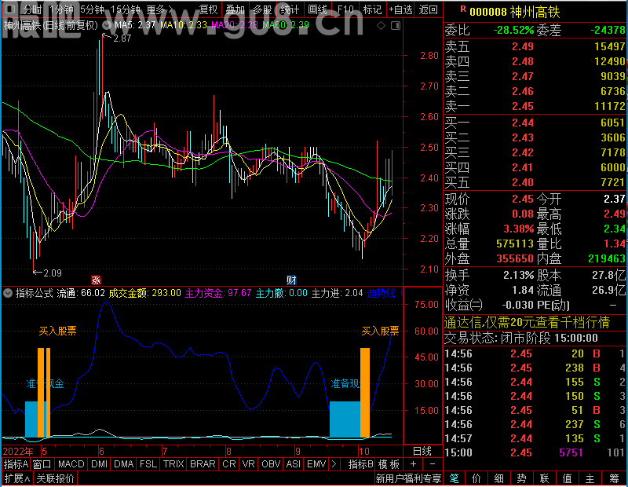Screen dimensions: 628x487
Task: Switch to the DMI indicator
Action: pos(100,464)
